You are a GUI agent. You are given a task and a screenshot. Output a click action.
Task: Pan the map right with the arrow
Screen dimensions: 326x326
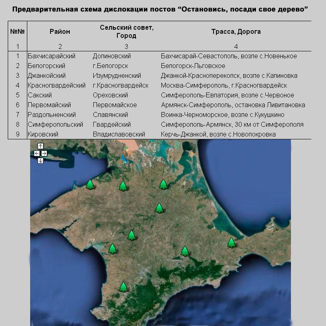click(44, 154)
